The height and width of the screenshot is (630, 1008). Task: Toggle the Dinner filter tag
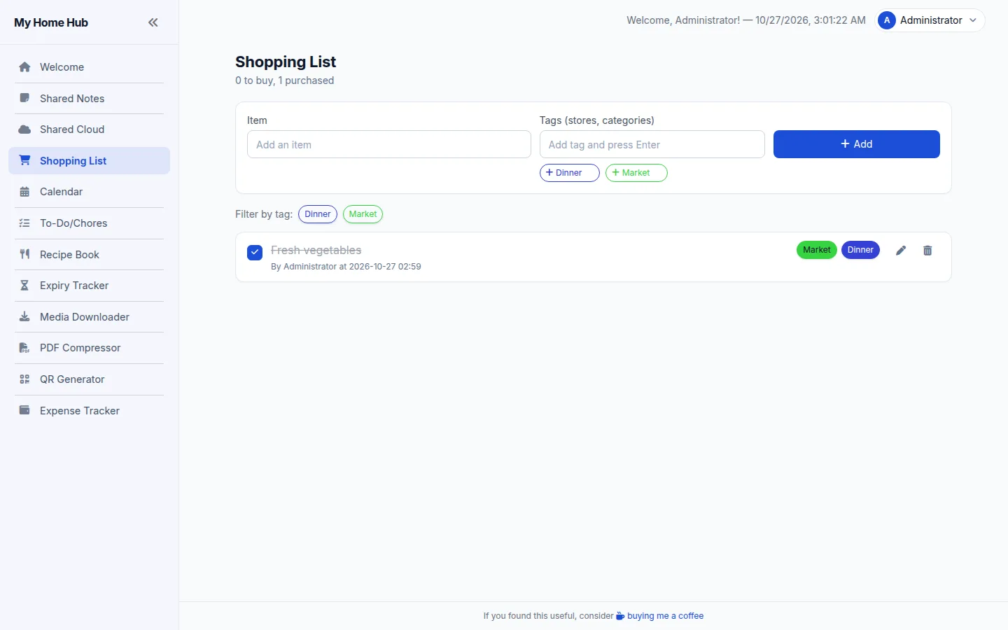[x=318, y=214]
